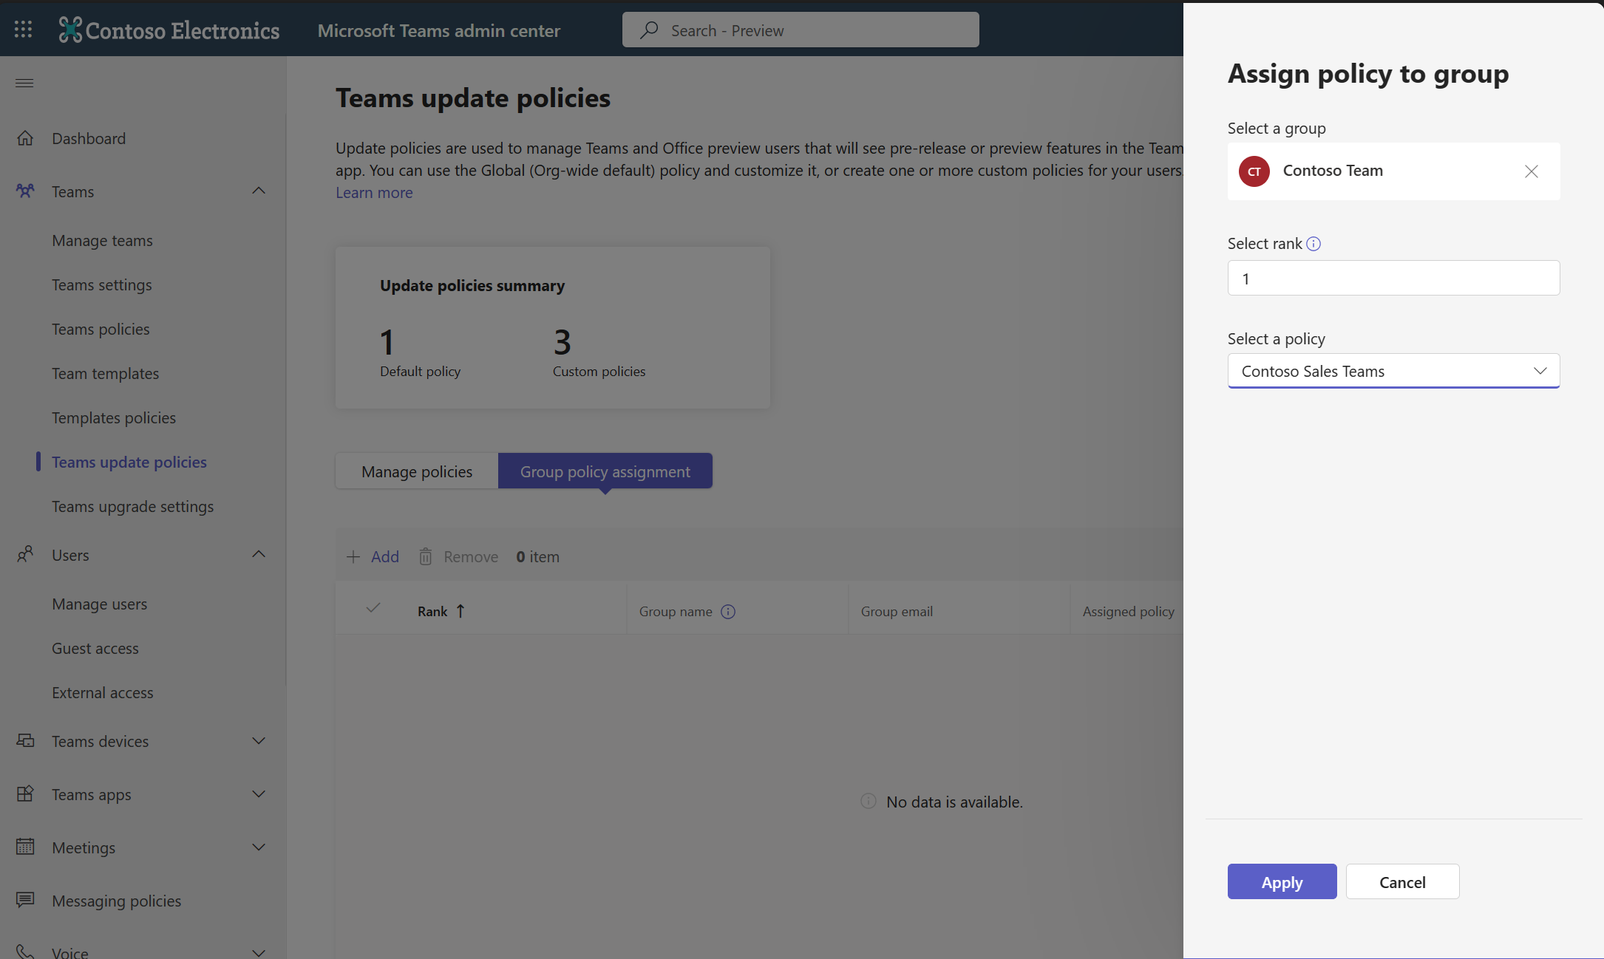Cancel the policy assignment
The height and width of the screenshot is (959, 1604).
[x=1402, y=880]
